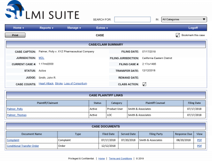Open the Manage menu
Screen dimensions: 212x161
click(x=74, y=28)
